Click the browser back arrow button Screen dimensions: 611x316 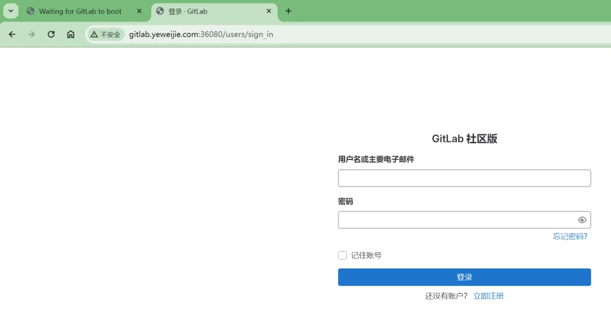12,34
